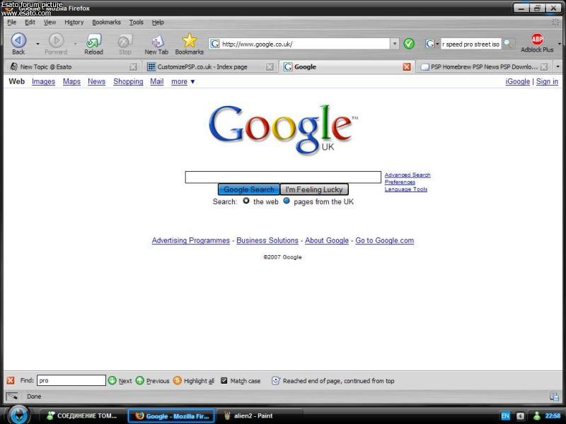Viewport: 566px width, 424px height.
Task: Select 'pages from the UK' radio button
Action: point(287,201)
